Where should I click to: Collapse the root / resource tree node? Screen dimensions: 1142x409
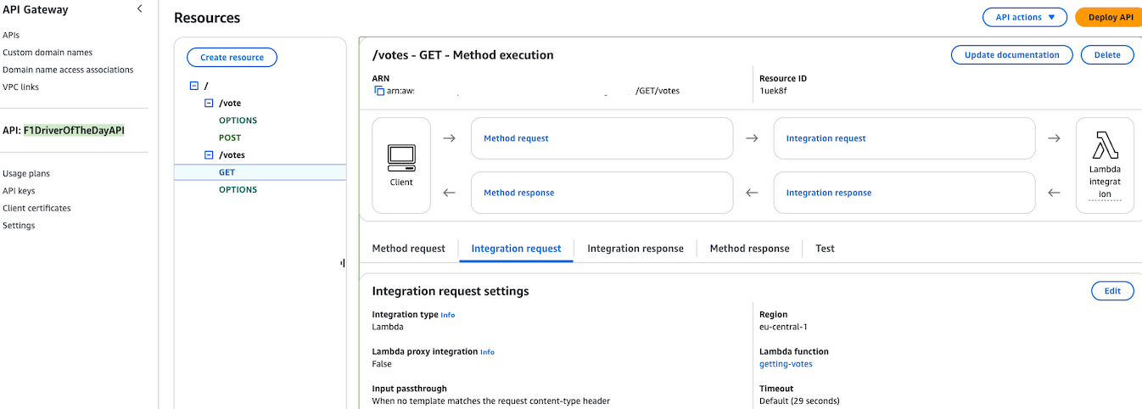(x=194, y=86)
